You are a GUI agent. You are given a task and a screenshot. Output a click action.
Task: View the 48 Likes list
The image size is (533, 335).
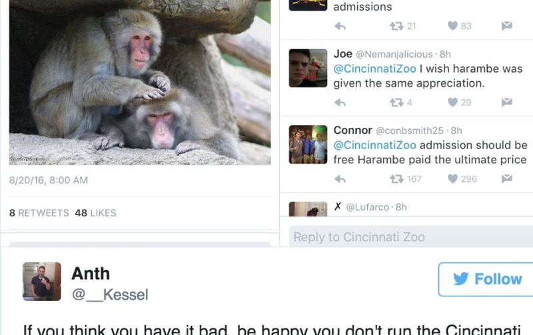[95, 213]
